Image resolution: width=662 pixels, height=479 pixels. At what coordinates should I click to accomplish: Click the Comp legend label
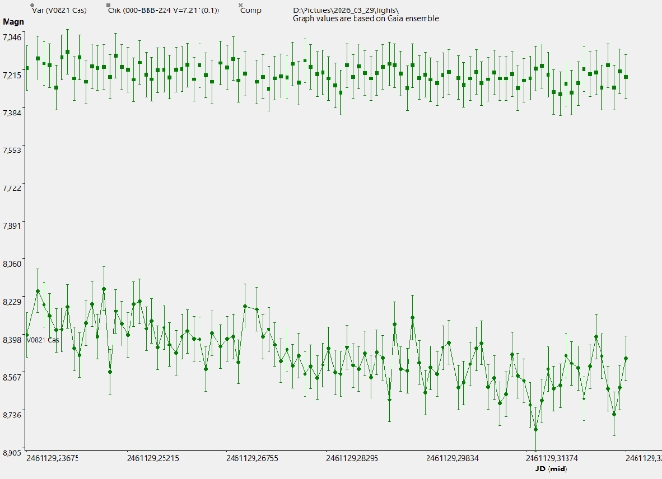(251, 10)
